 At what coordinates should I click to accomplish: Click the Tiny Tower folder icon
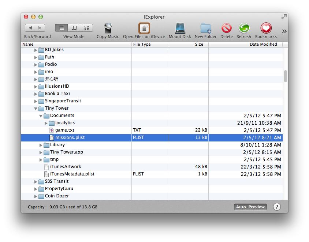pyautogui.click(x=41, y=109)
